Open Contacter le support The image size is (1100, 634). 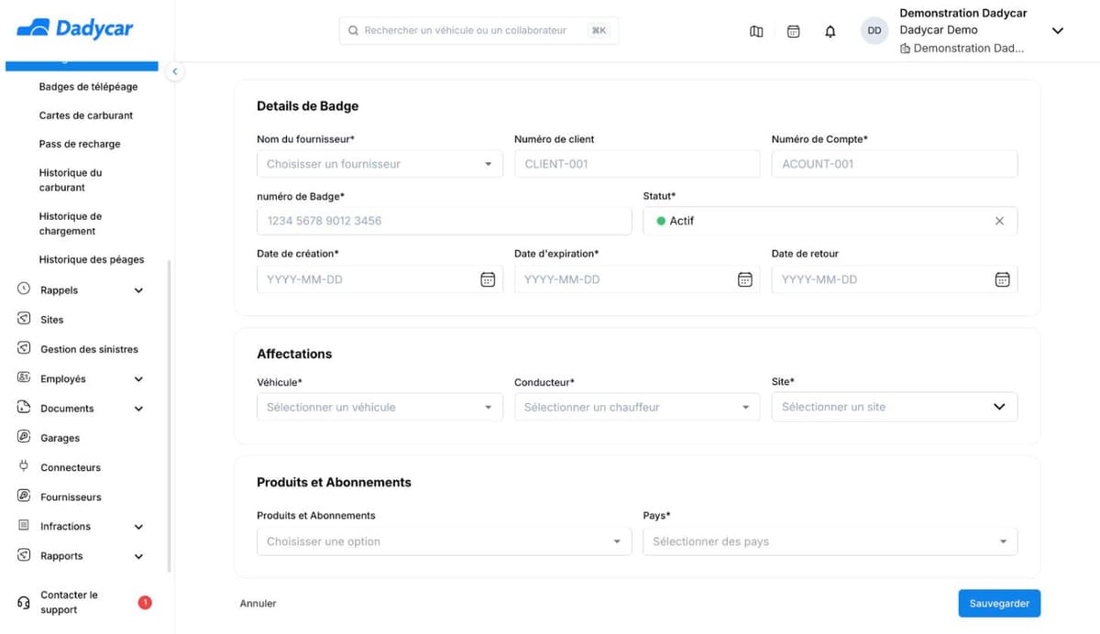69,602
